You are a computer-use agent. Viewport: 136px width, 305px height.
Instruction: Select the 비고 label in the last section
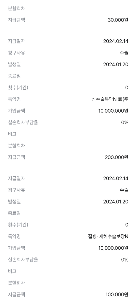pyautogui.click(x=12, y=271)
